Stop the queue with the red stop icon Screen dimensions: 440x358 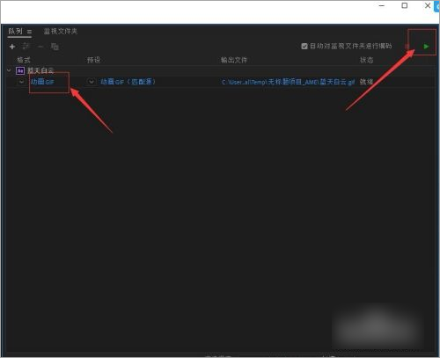click(x=407, y=47)
